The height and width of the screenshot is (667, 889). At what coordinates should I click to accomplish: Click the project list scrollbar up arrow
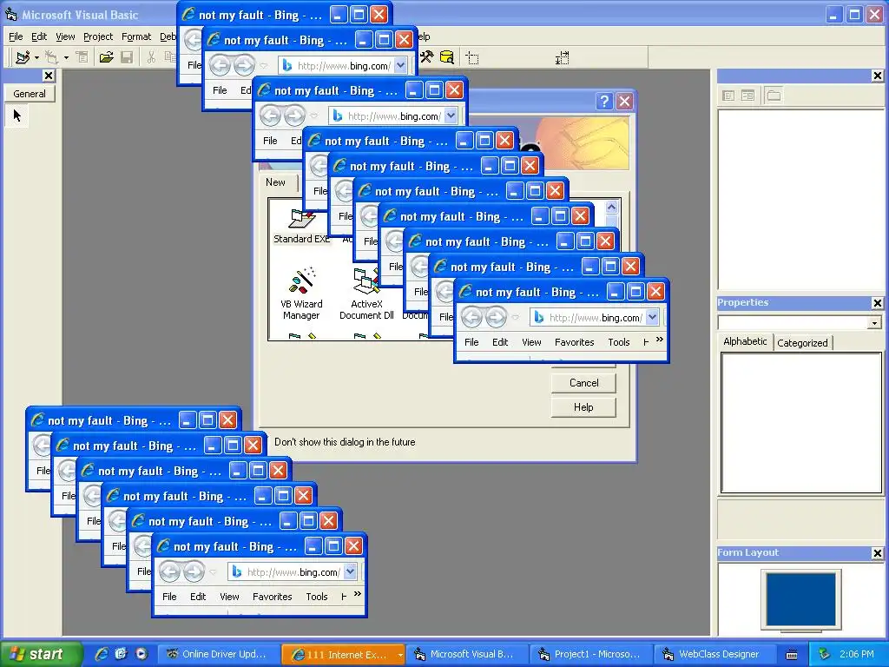611,207
